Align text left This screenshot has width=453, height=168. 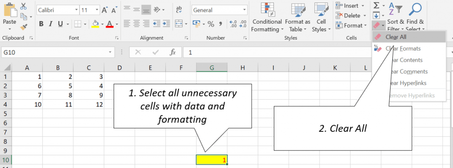coord(127,23)
